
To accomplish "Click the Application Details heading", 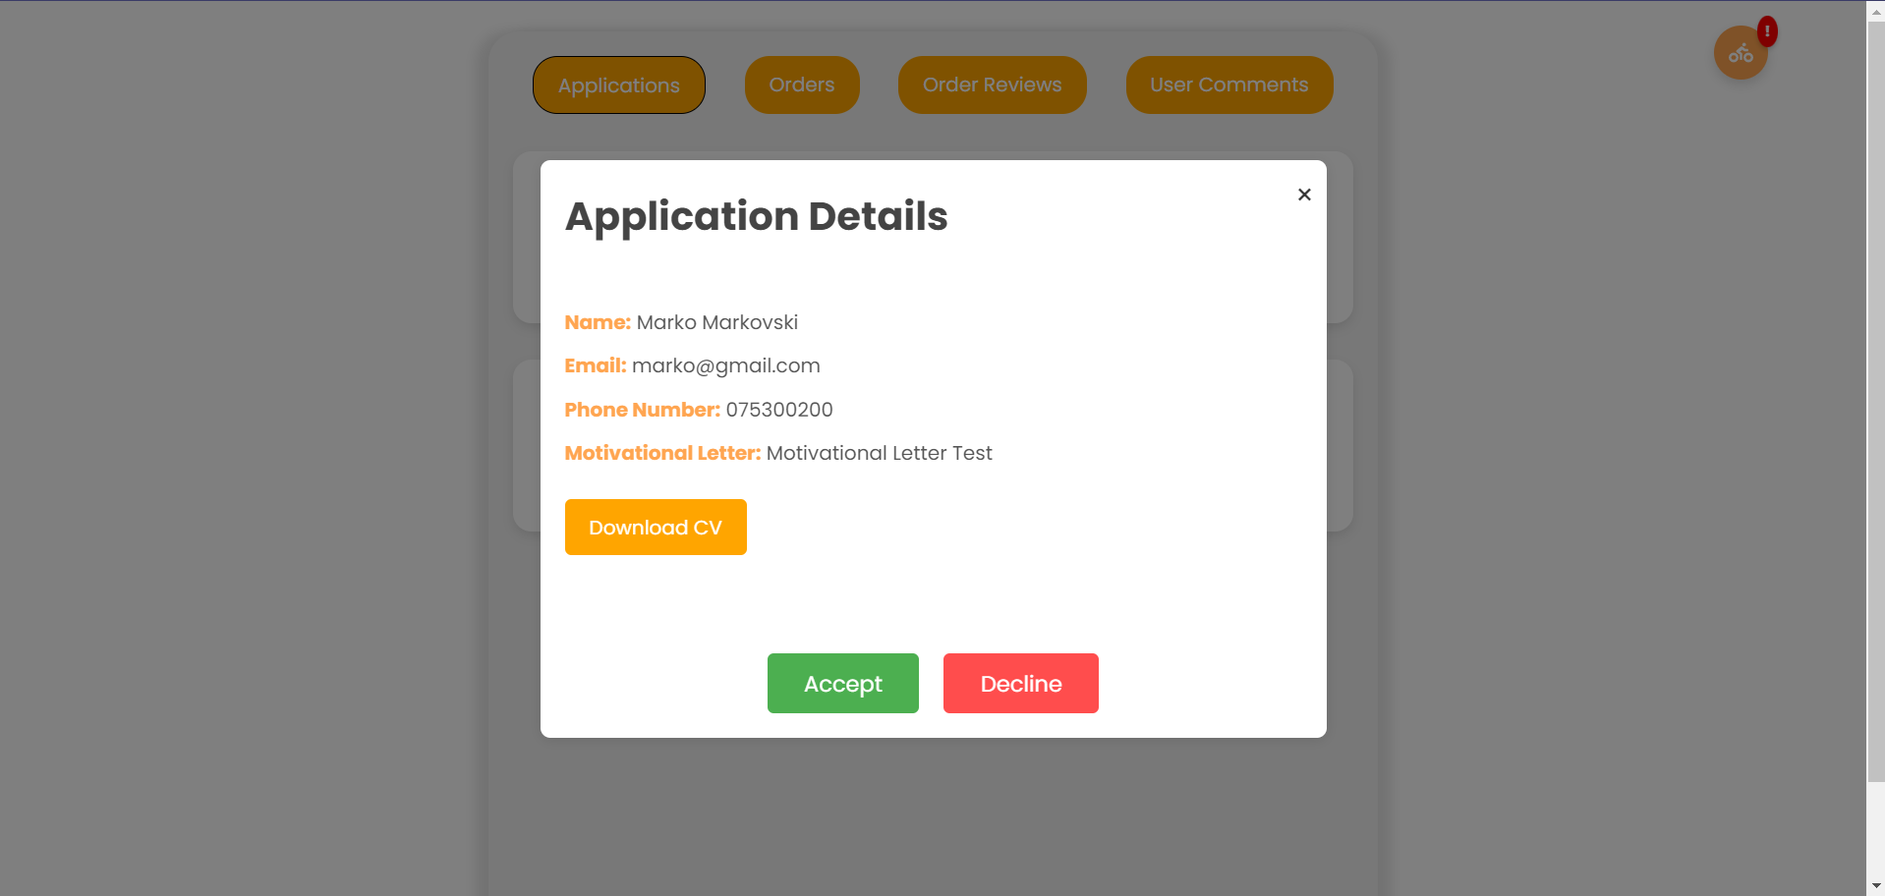I will click(x=756, y=216).
